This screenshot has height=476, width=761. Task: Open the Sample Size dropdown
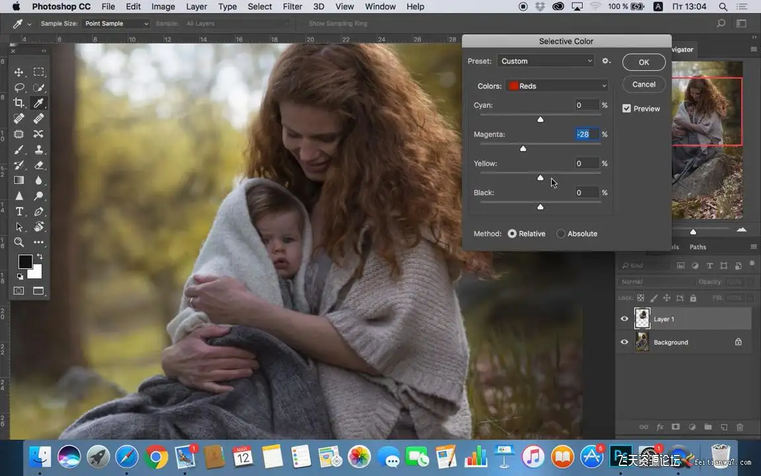[116, 24]
